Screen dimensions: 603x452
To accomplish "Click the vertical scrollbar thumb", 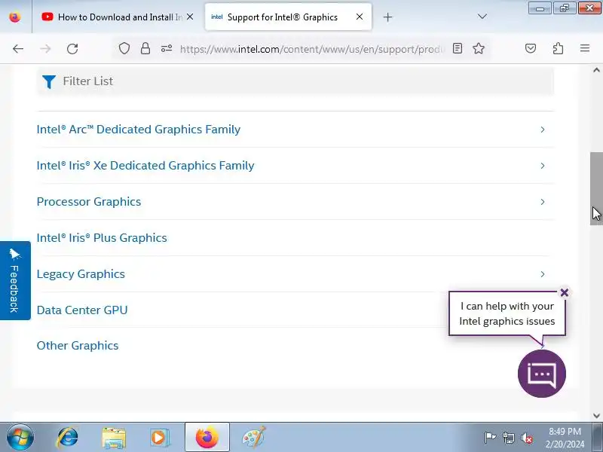I will point(596,188).
